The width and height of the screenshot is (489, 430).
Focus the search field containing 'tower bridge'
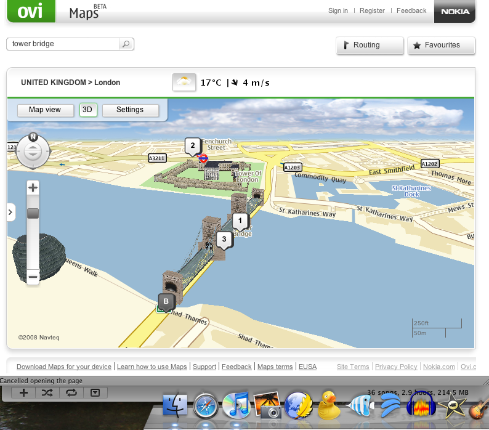pos(63,44)
